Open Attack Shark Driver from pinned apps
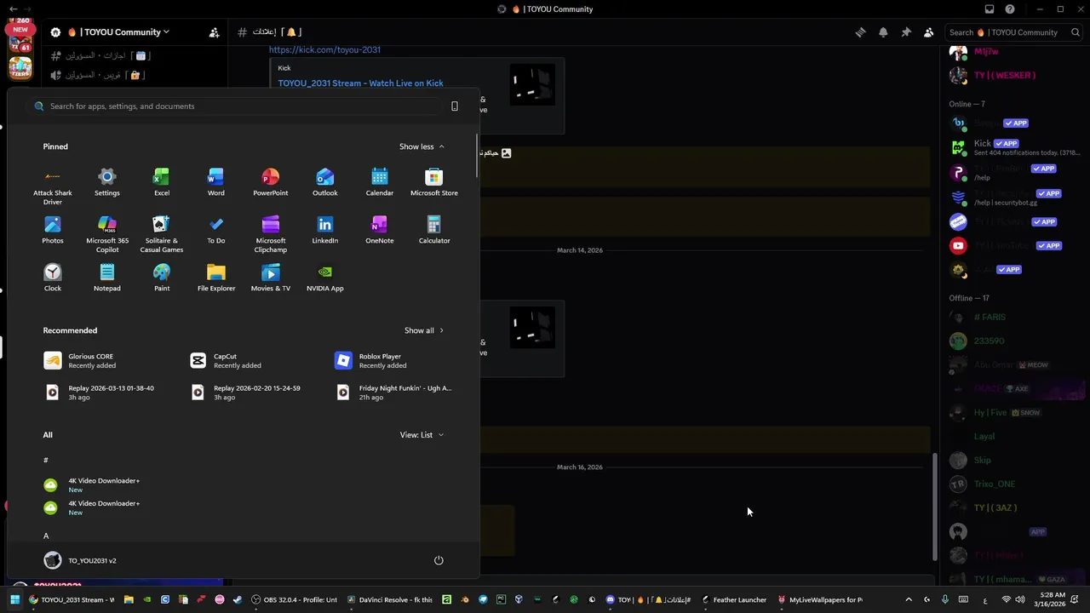The width and height of the screenshot is (1090, 613). pyautogui.click(x=53, y=186)
